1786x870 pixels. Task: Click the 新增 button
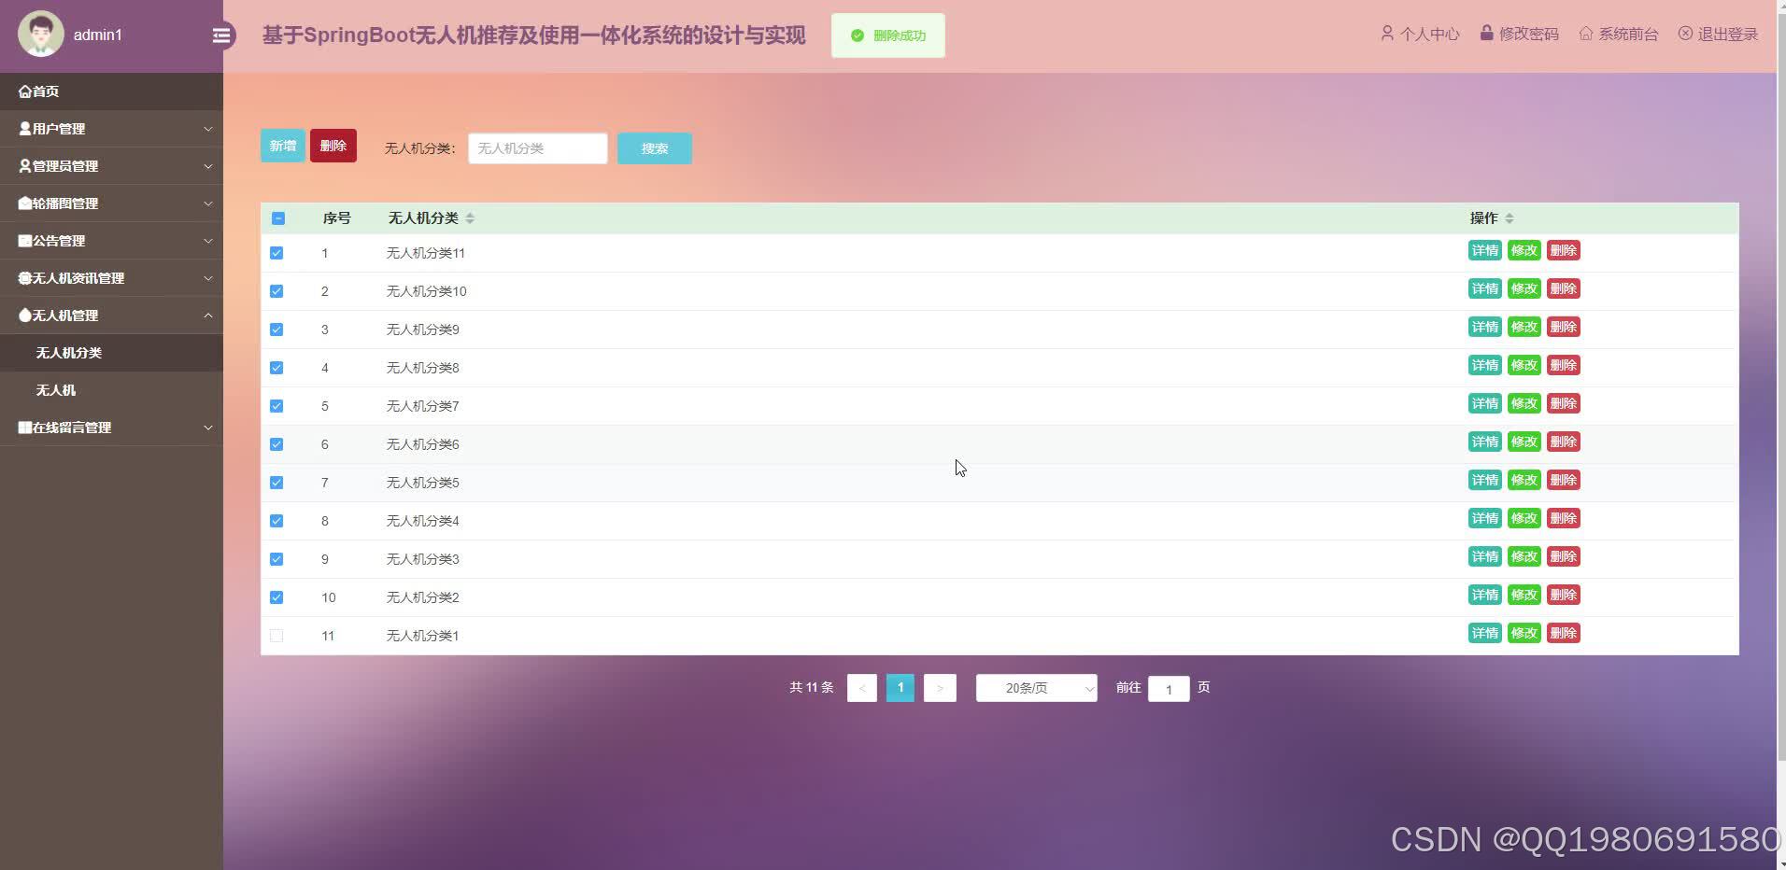(283, 146)
